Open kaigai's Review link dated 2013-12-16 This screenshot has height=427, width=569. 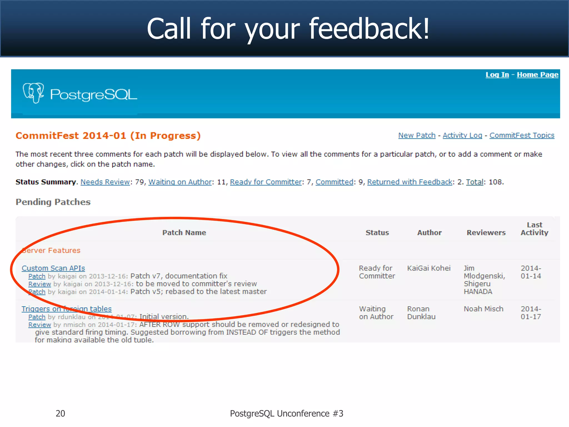click(39, 284)
